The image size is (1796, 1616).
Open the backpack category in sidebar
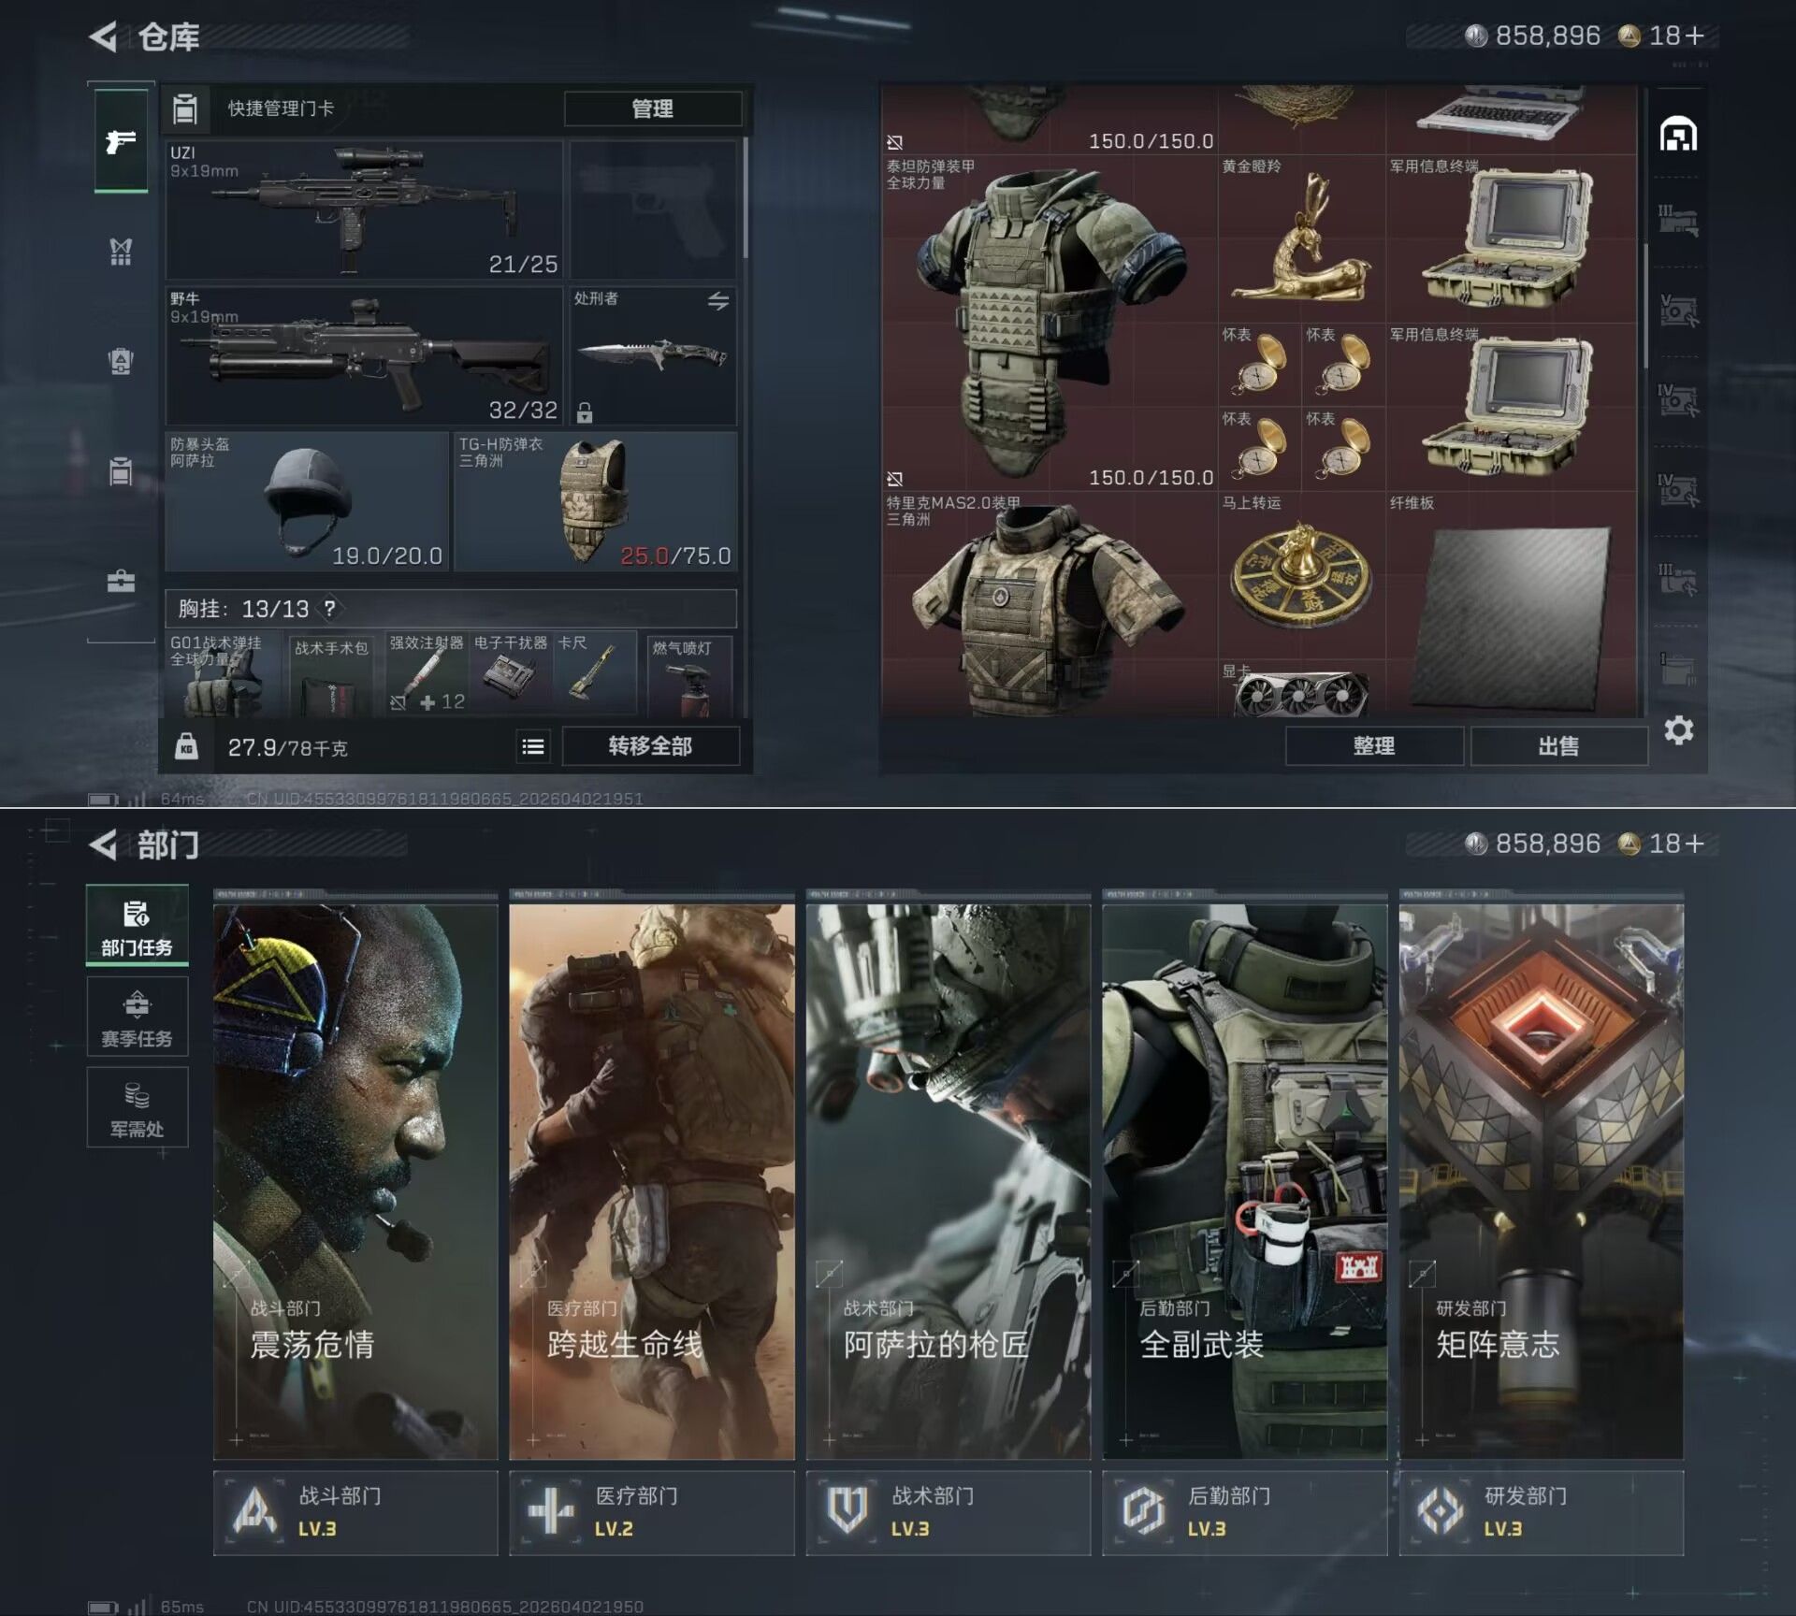click(121, 361)
